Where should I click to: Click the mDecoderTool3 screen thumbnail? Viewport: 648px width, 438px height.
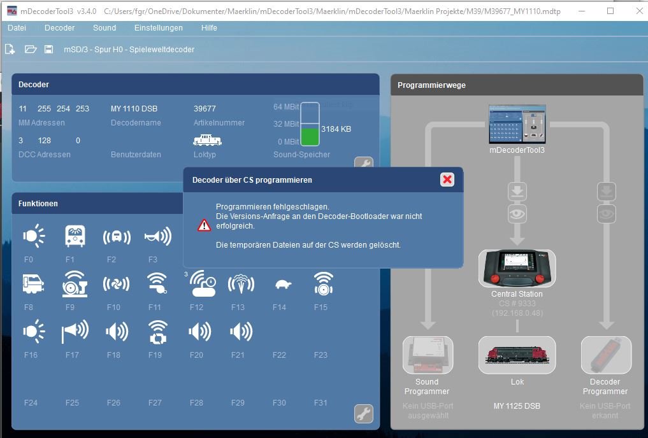point(517,124)
